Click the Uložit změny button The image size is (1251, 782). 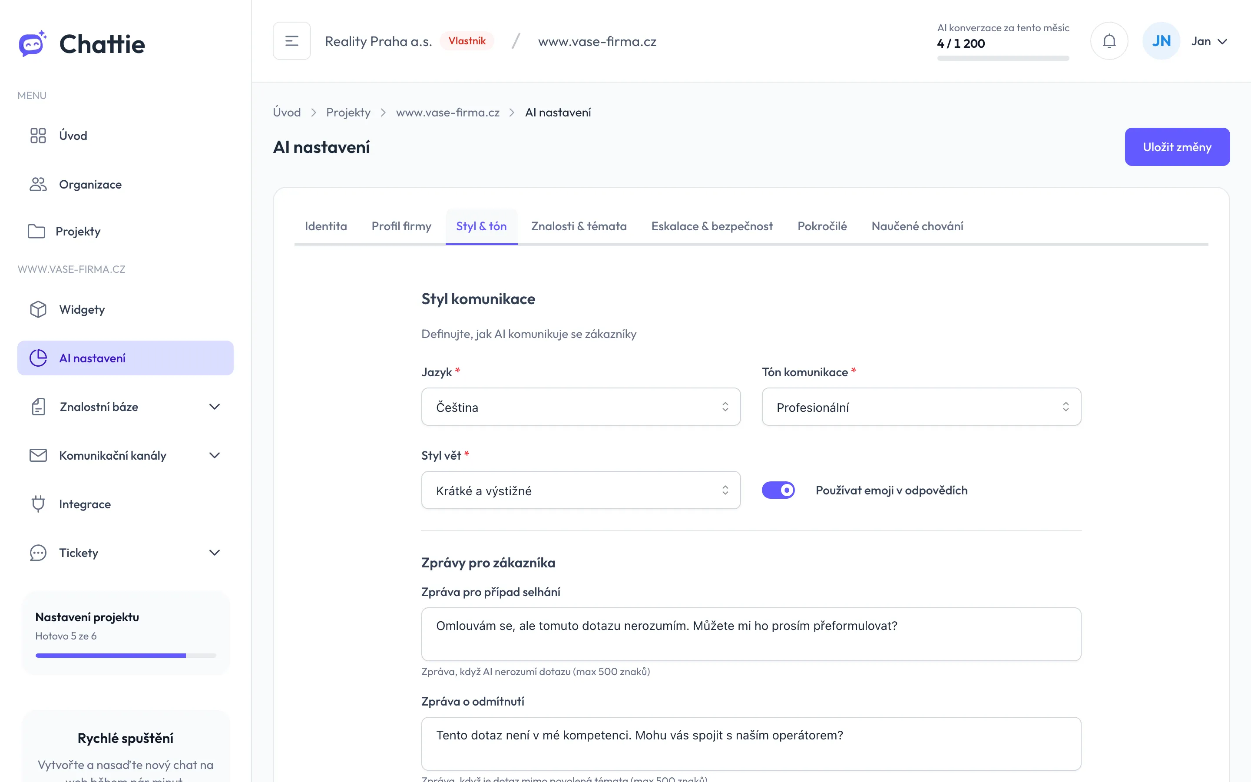pos(1177,147)
